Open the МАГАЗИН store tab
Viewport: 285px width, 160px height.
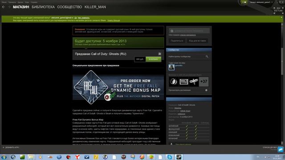21,7
